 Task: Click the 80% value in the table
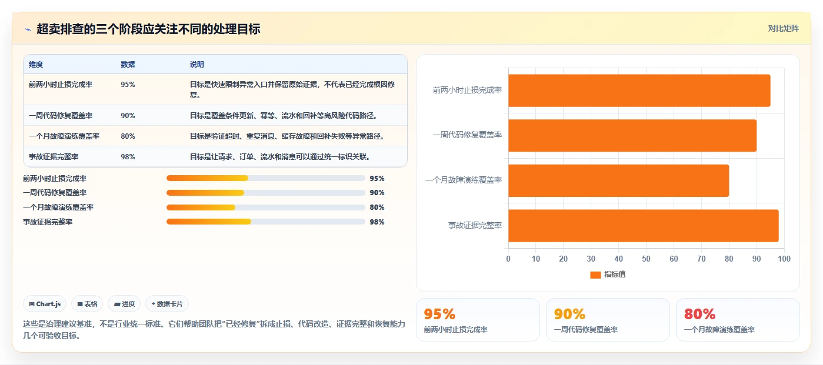[128, 136]
